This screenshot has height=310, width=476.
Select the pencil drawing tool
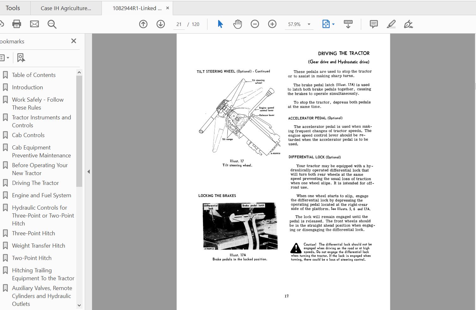point(391,24)
